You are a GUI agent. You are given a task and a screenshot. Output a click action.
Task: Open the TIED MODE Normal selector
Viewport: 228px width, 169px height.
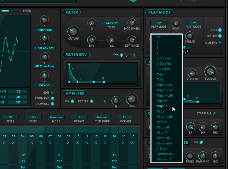[x=102, y=117]
